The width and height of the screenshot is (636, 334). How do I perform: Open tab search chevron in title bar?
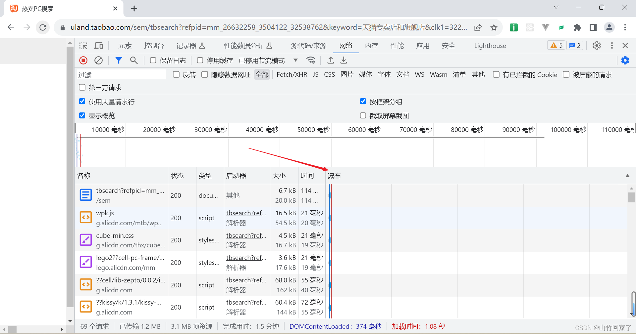coord(556,7)
